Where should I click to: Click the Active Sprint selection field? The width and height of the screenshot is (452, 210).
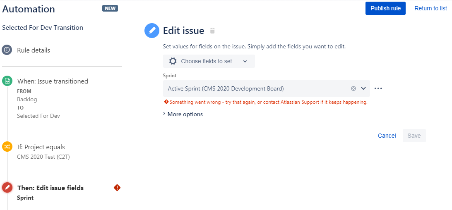267,88
